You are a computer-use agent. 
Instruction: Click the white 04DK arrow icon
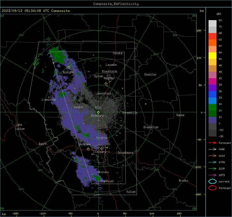click(212, 149)
